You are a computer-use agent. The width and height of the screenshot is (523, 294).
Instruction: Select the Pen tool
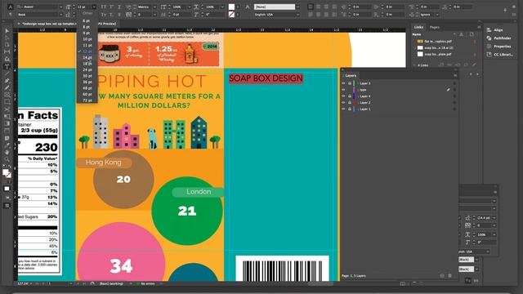click(x=7, y=81)
